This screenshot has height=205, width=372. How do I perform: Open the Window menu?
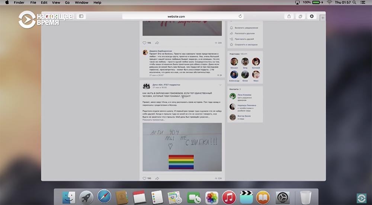coord(81,3)
